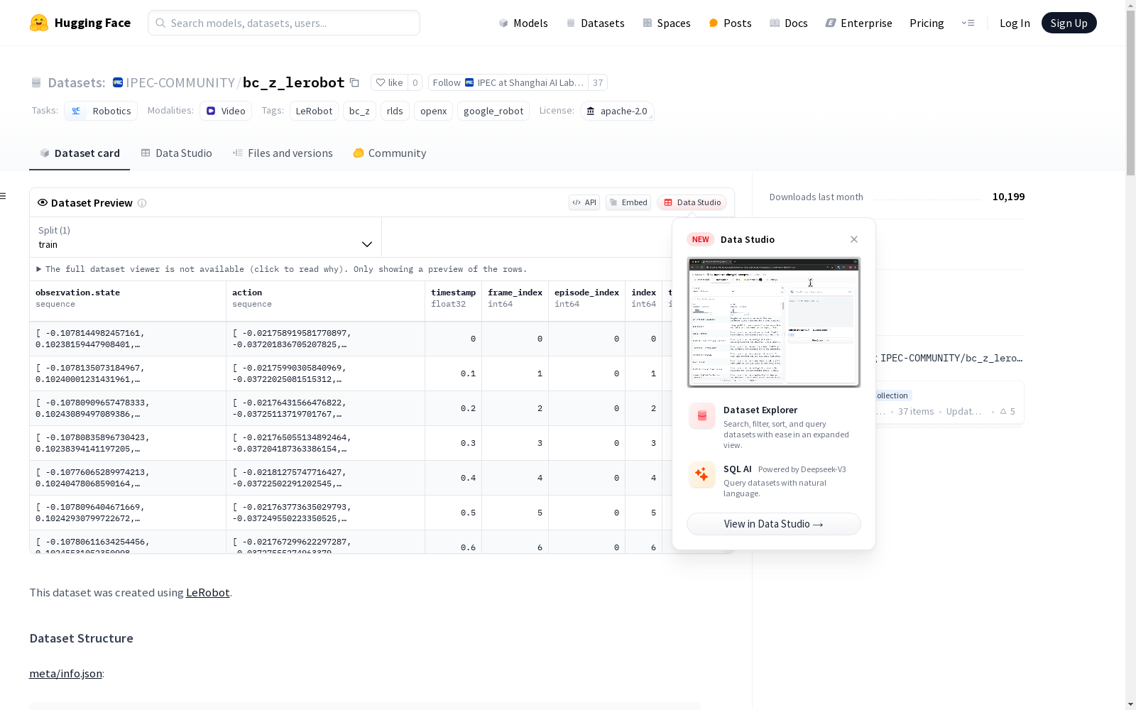This screenshot has width=1136, height=710.
Task: Click the SQL AI sparkle icon
Action: pos(701,475)
